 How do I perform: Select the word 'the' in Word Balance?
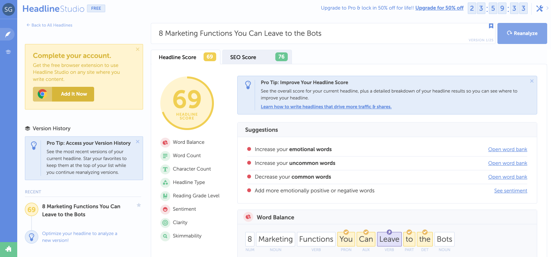pos(425,239)
